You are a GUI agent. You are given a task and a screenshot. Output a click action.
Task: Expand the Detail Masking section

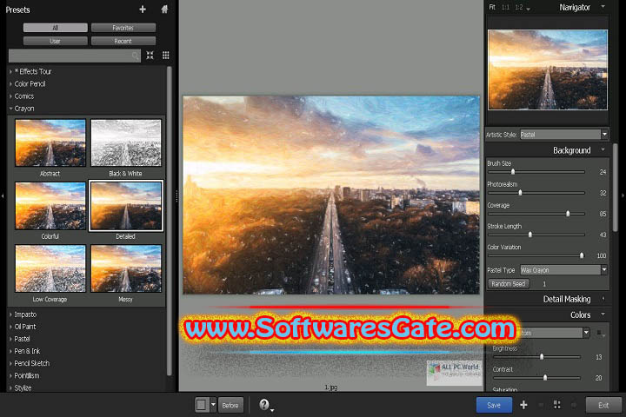tap(603, 299)
